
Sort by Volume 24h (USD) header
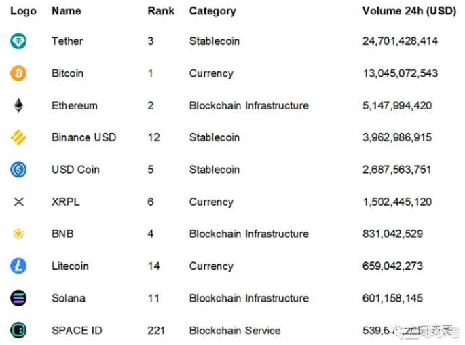point(409,11)
